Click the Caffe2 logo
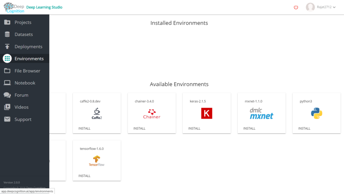Screen dimensions: 344x194 (x=97, y=114)
